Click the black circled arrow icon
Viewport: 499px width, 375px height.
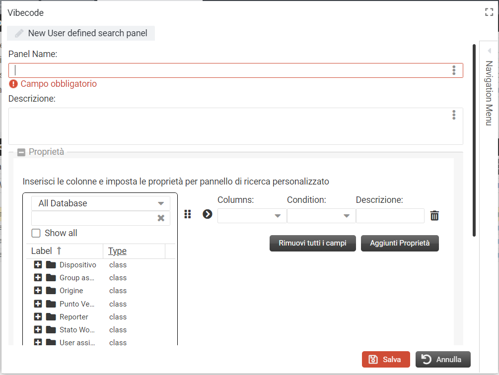(x=207, y=214)
